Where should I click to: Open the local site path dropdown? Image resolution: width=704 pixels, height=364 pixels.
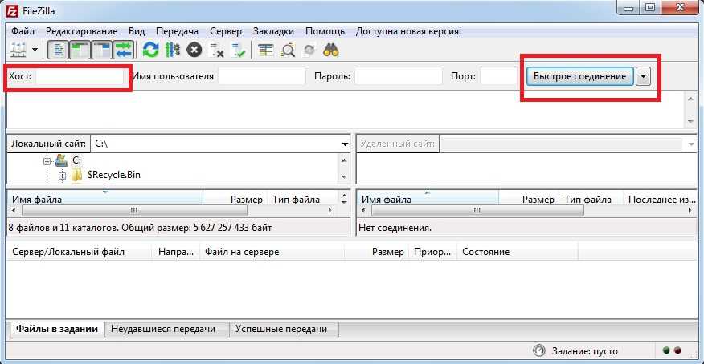tap(344, 144)
